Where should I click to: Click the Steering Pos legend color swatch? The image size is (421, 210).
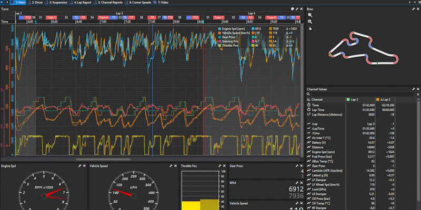(x=219, y=41)
